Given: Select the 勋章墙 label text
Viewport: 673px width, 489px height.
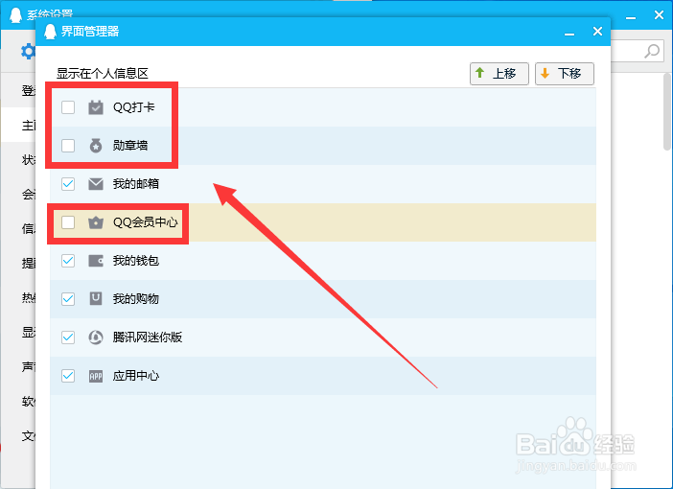Looking at the screenshot, I should pyautogui.click(x=130, y=146).
